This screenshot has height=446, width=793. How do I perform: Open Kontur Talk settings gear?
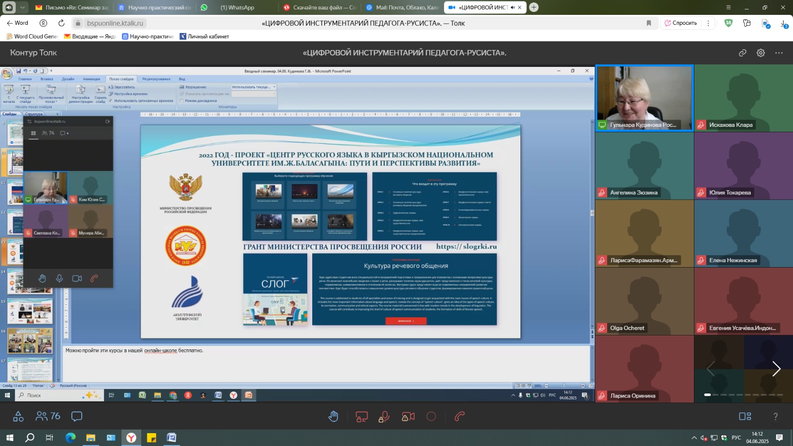click(761, 53)
